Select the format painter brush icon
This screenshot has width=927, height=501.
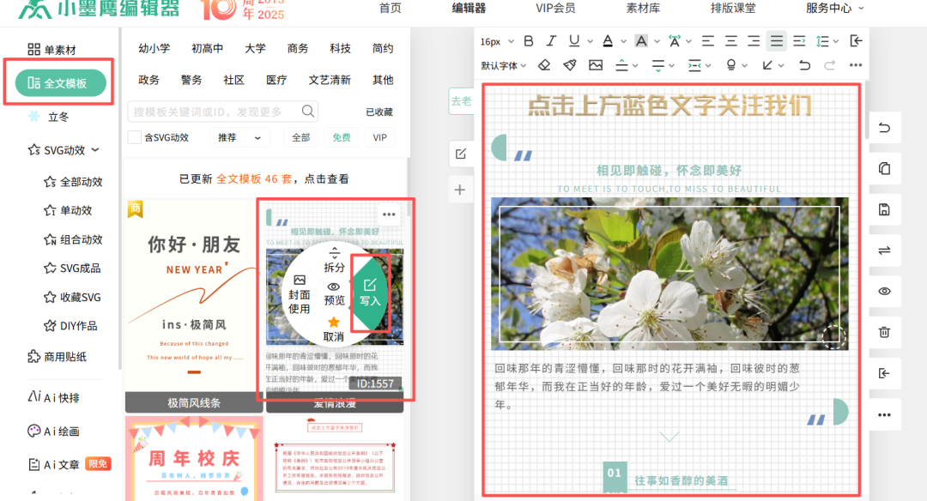click(x=569, y=65)
